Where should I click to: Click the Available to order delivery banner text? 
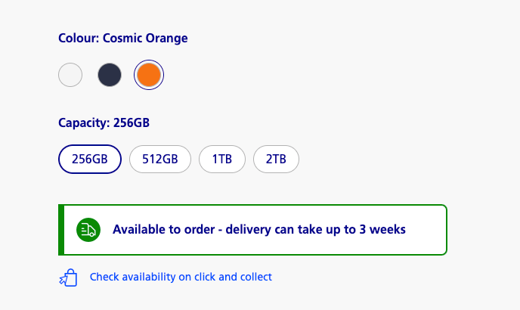(259, 229)
